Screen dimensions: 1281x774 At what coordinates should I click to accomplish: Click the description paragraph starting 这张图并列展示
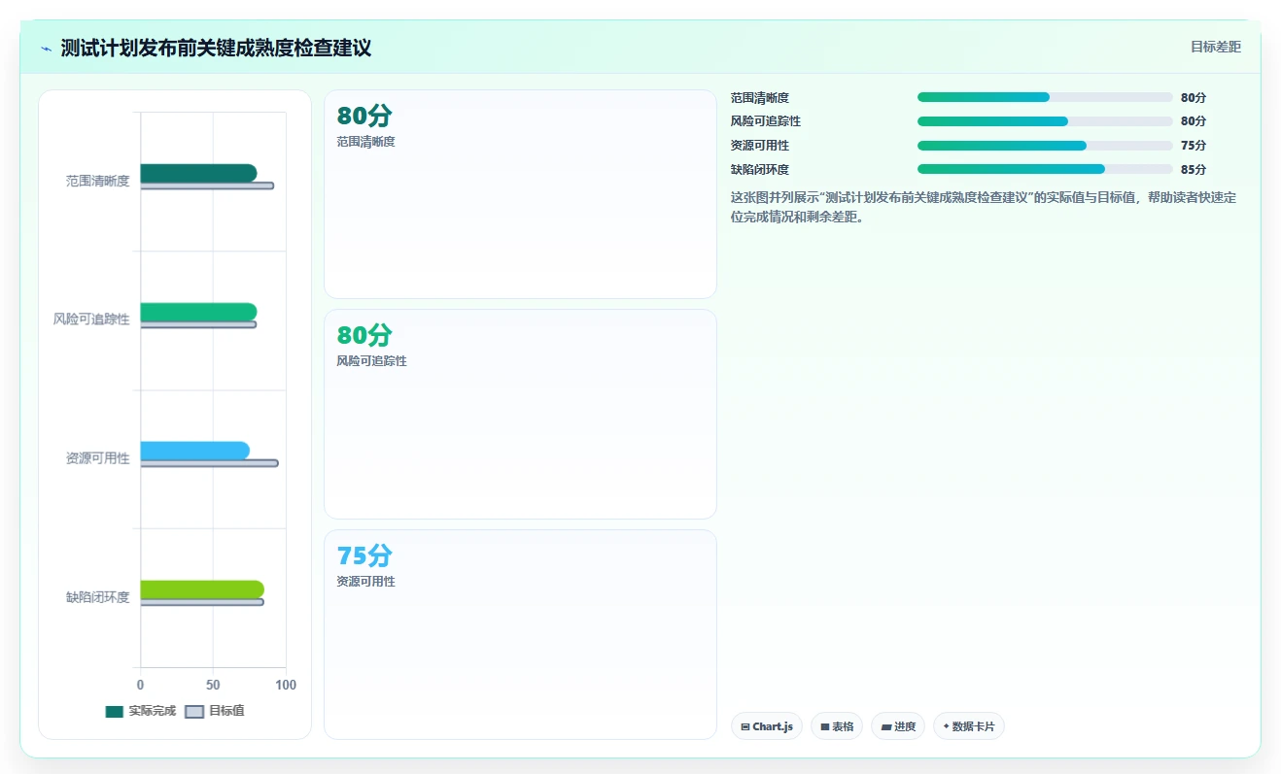[984, 207]
